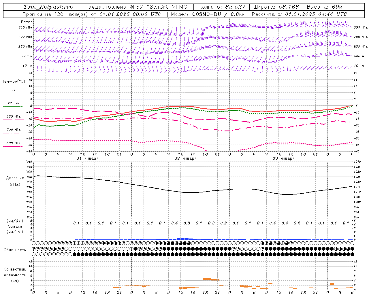Select the elevation text Высота: 69м

pos(324,7)
